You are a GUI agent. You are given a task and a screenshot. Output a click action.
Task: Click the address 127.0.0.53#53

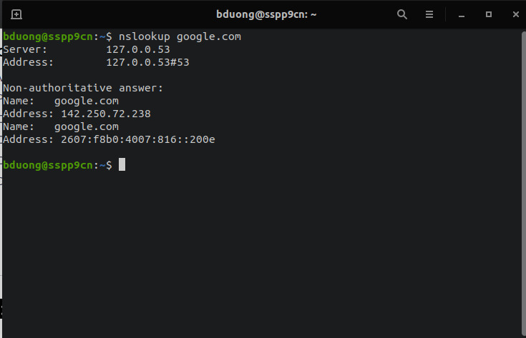[147, 62]
